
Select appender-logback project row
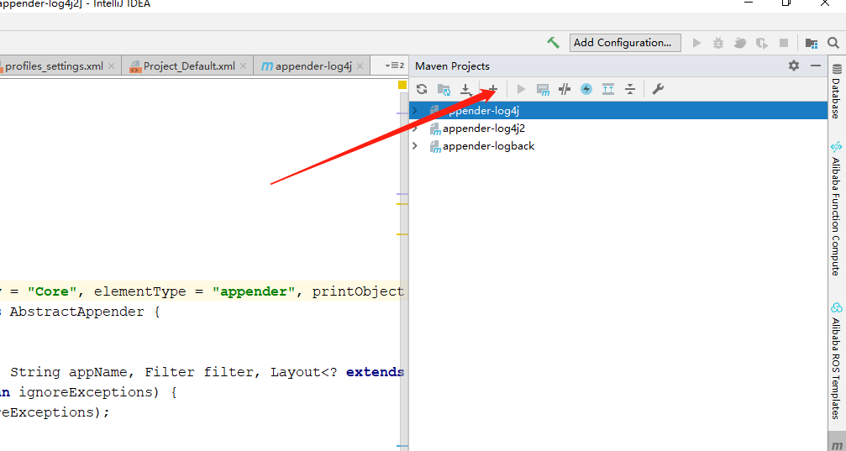click(x=618, y=146)
